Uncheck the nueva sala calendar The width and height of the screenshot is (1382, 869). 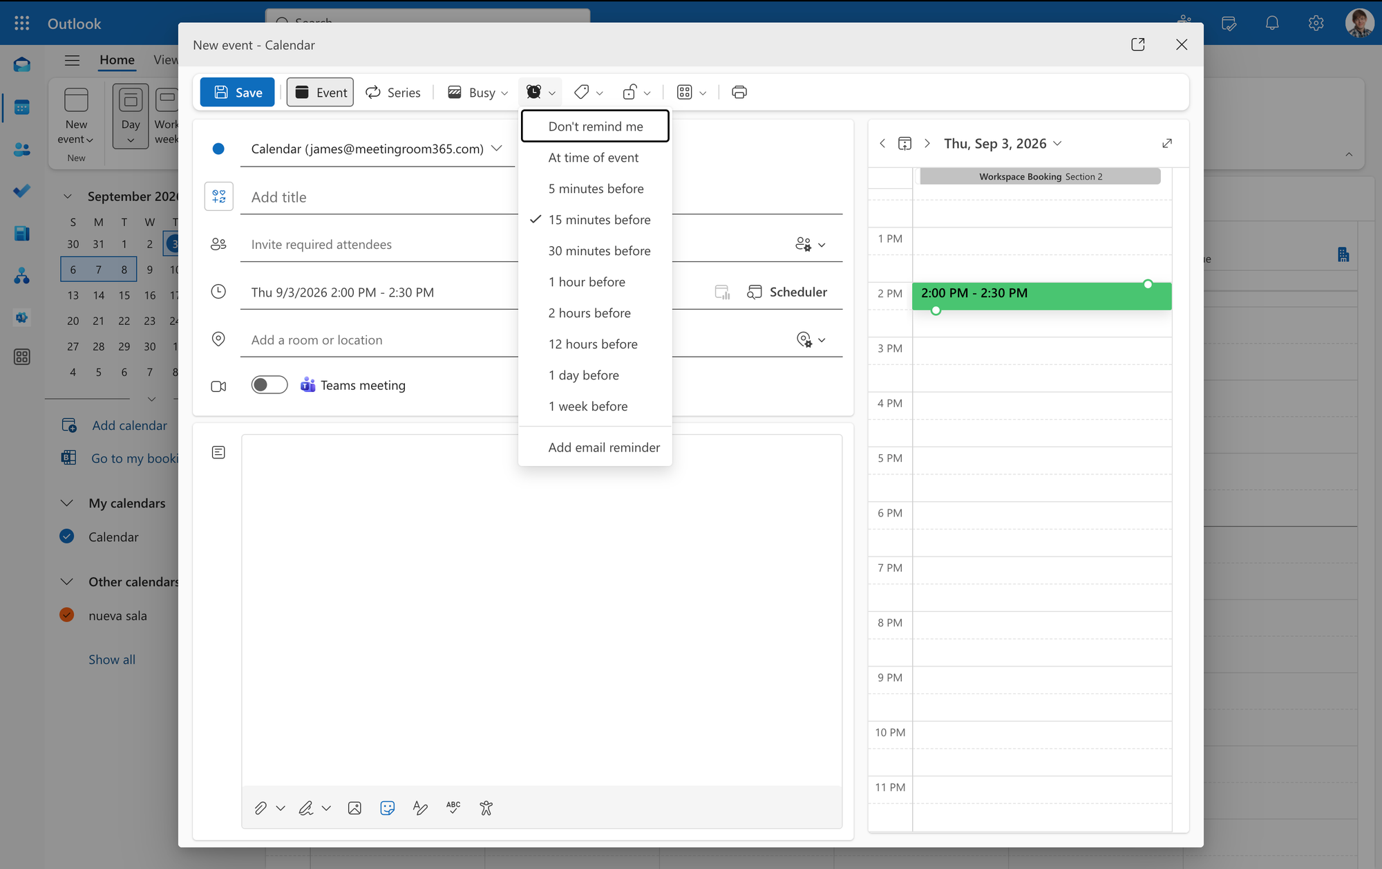click(67, 615)
